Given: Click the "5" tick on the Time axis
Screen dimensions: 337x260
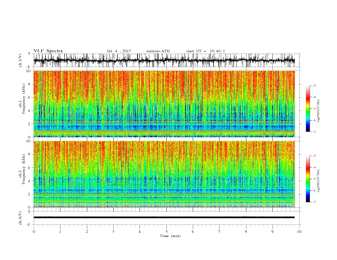Looking at the screenshot, I should pyautogui.click(x=166, y=232).
